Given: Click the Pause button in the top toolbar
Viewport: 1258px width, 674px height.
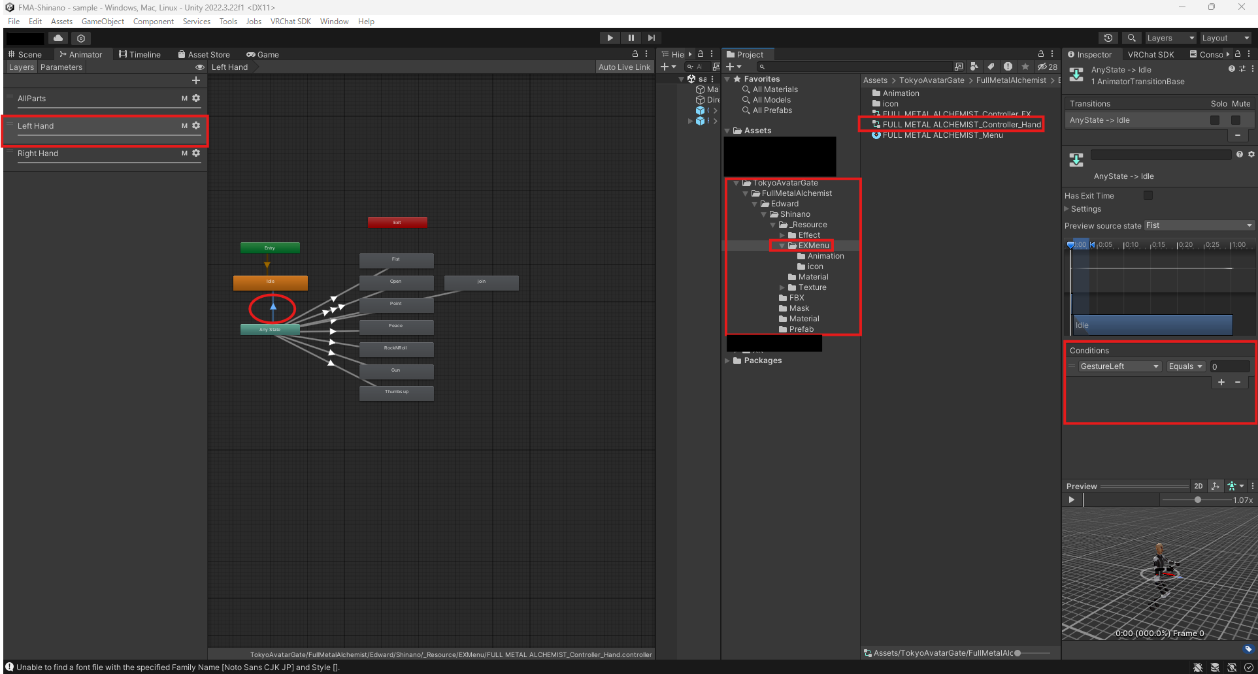Looking at the screenshot, I should (631, 38).
